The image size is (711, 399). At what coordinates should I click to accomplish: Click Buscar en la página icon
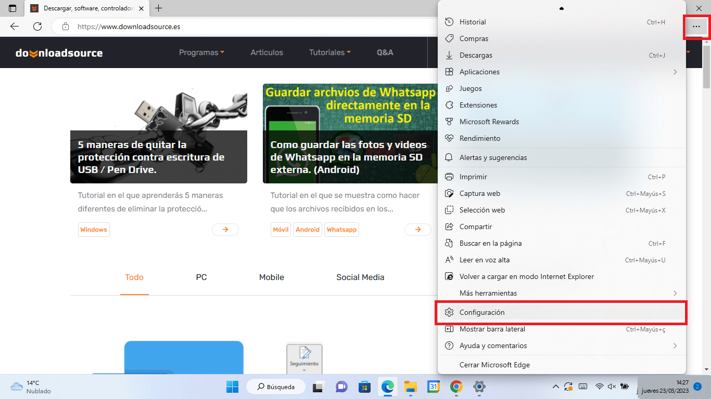click(450, 243)
